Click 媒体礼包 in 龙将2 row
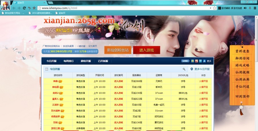 (183, 93)
